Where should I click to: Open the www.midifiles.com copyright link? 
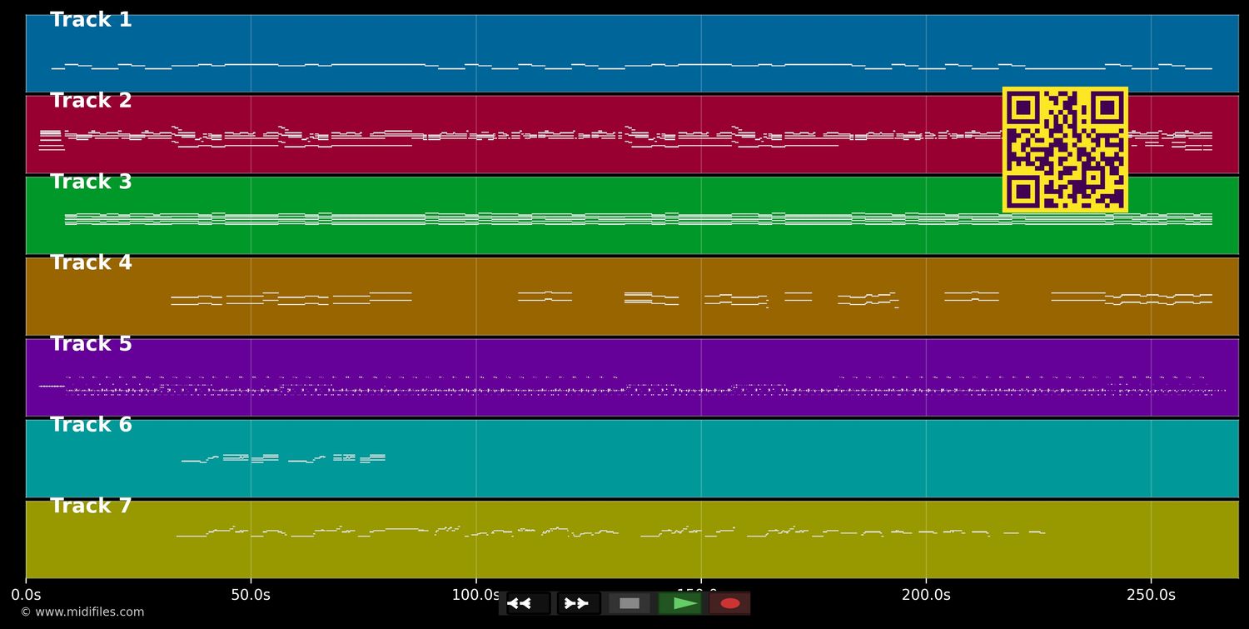coord(82,612)
